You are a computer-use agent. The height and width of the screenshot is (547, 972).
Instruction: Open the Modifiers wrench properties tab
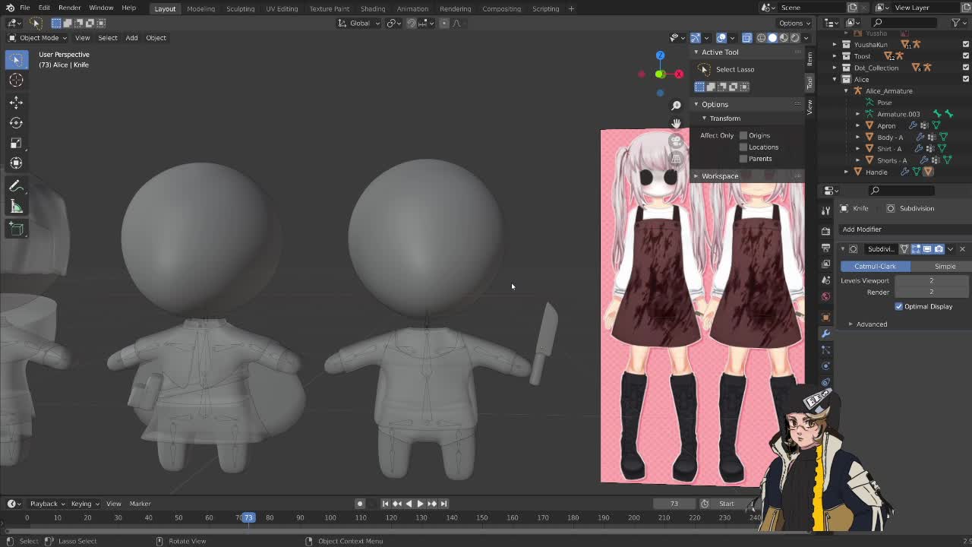click(x=826, y=334)
